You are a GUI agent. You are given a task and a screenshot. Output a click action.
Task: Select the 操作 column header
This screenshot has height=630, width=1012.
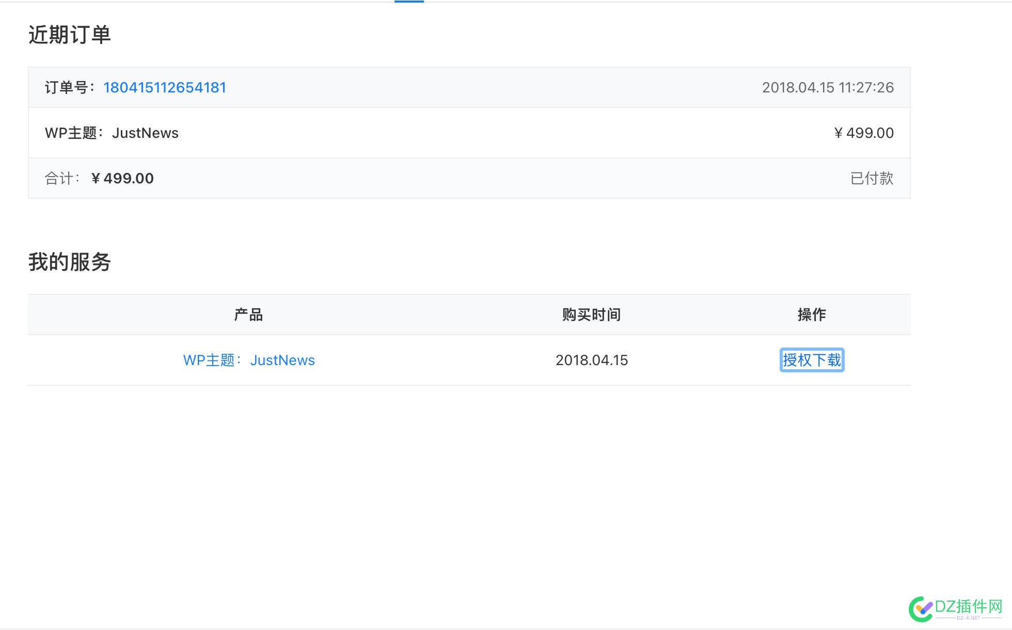(812, 314)
